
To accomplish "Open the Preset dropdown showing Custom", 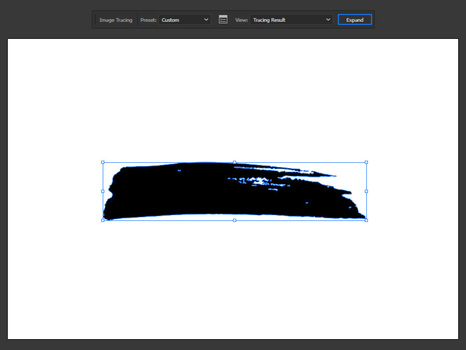I will (185, 20).
